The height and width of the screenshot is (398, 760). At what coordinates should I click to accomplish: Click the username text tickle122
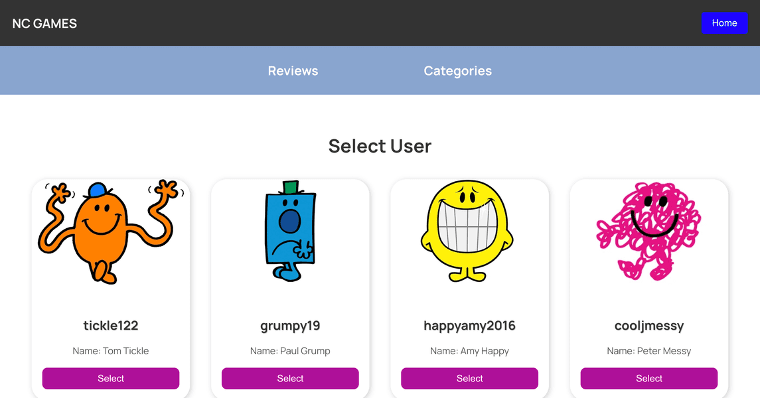[x=110, y=326]
